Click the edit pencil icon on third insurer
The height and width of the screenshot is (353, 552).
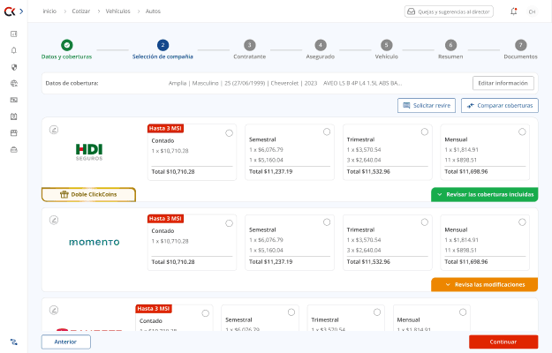click(54, 310)
